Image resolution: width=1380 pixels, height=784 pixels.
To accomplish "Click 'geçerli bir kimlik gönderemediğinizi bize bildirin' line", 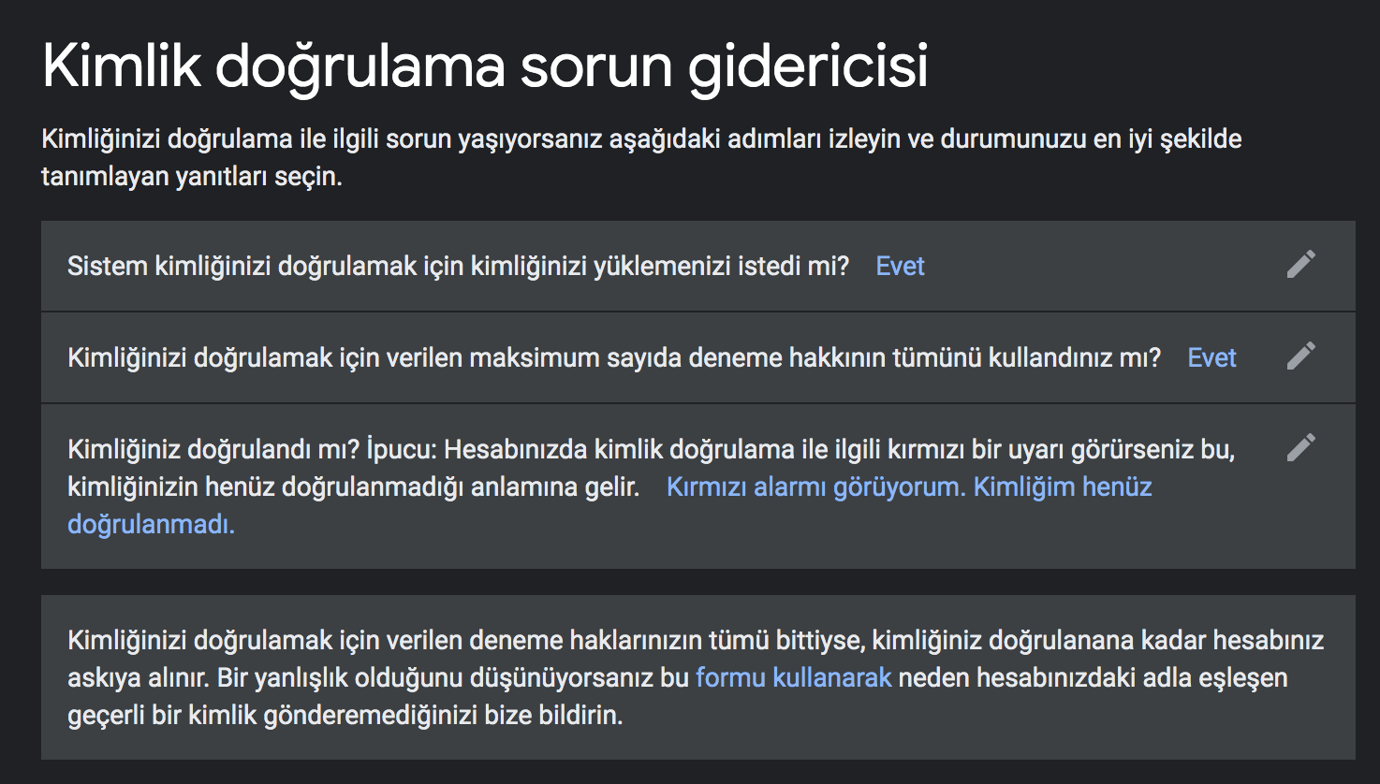I will pyautogui.click(x=345, y=716).
